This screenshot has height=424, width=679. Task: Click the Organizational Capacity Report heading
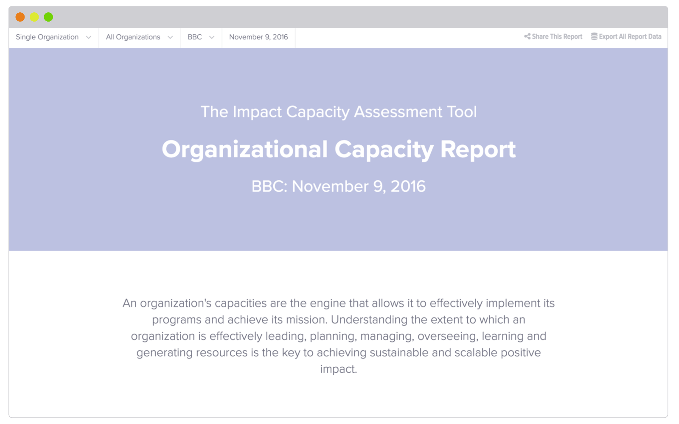339,150
